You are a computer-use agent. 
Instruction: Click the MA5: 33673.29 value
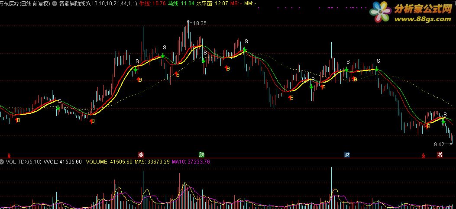coord(152,162)
